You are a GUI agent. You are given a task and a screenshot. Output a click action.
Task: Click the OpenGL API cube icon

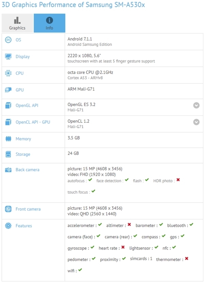[x=7, y=105]
